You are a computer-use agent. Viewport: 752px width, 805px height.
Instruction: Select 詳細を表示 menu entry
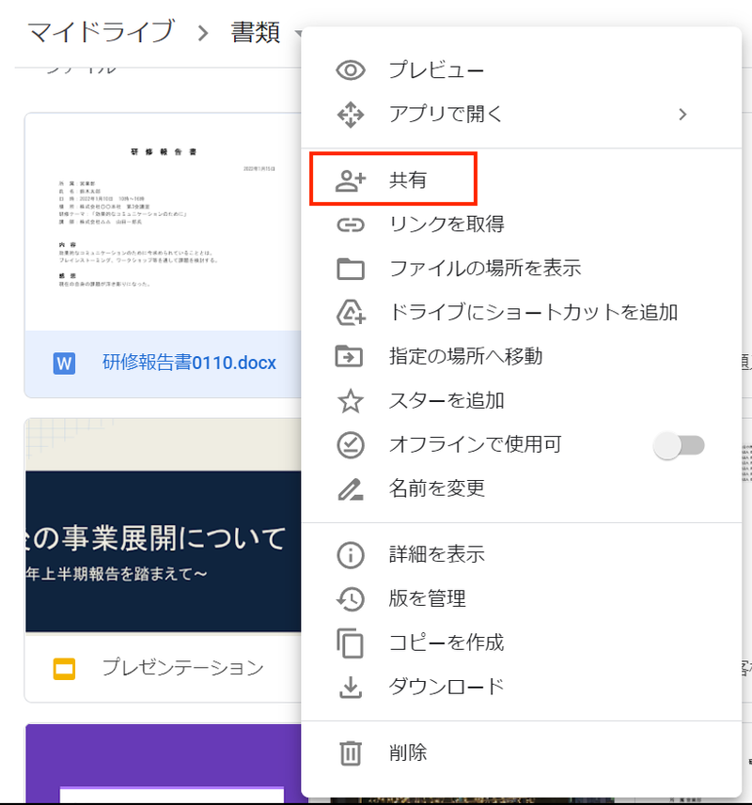(521, 555)
